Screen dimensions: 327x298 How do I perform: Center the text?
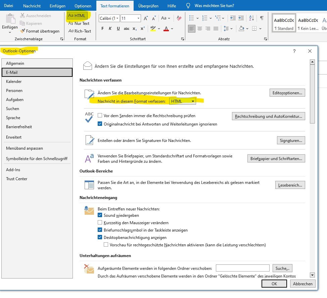coord(200,28)
